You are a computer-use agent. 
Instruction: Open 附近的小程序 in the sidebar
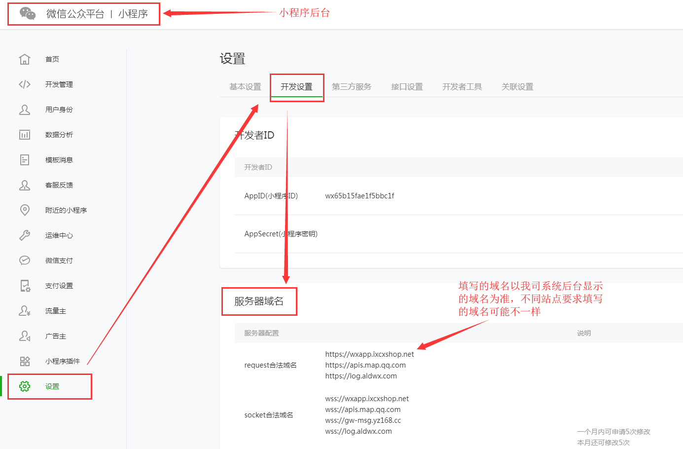[66, 210]
